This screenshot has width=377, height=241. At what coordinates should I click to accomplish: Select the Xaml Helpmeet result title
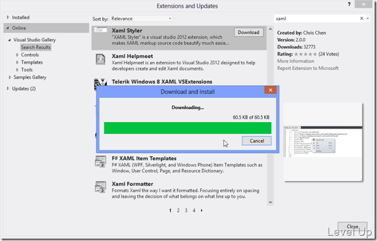pyautogui.click(x=132, y=56)
